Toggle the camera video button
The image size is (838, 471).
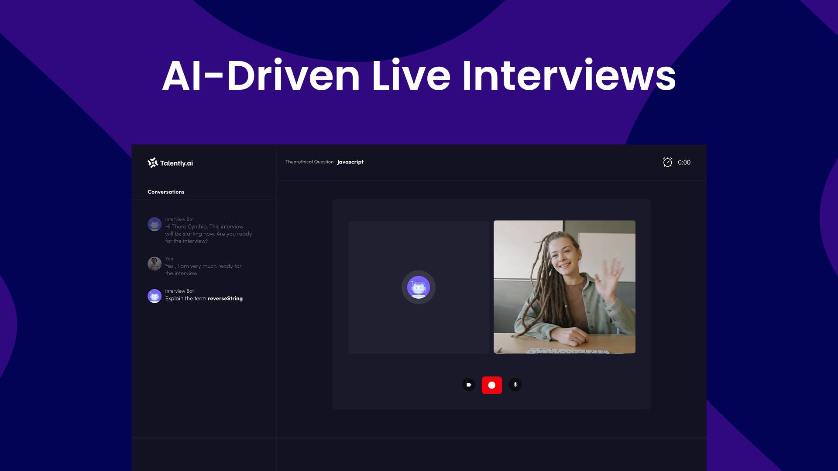(x=468, y=385)
